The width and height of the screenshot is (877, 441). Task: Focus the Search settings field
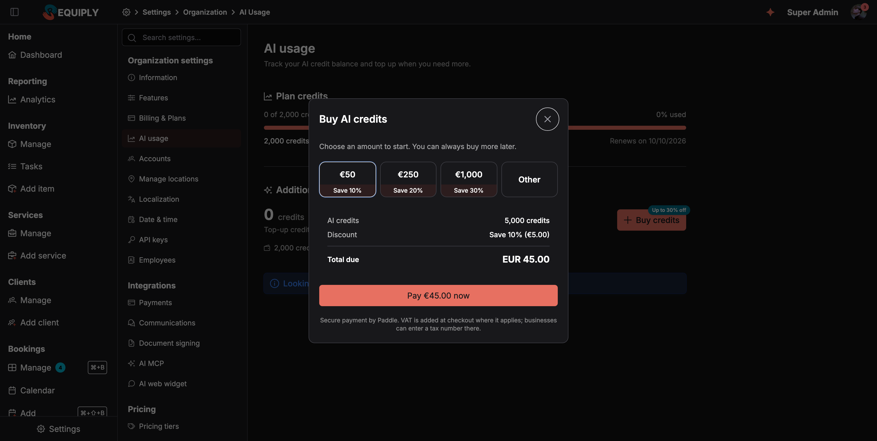(181, 38)
